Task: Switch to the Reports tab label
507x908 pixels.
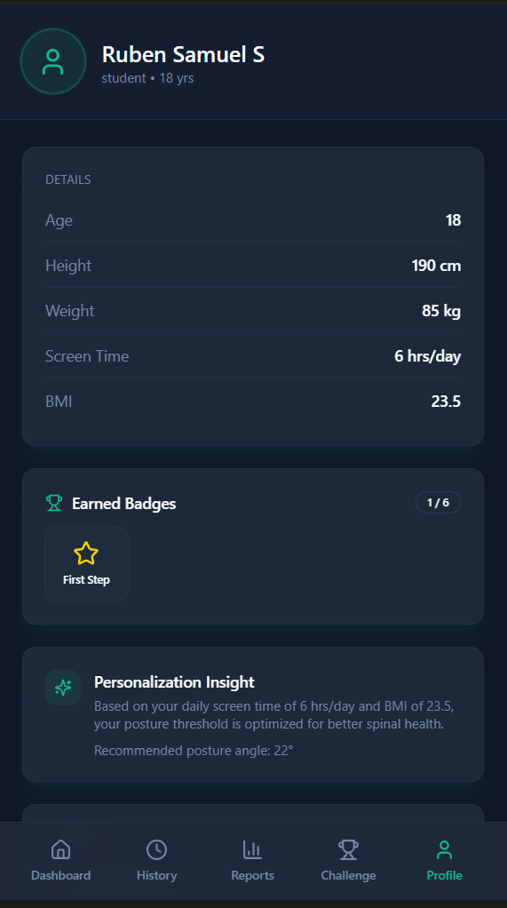Action: pyautogui.click(x=252, y=875)
